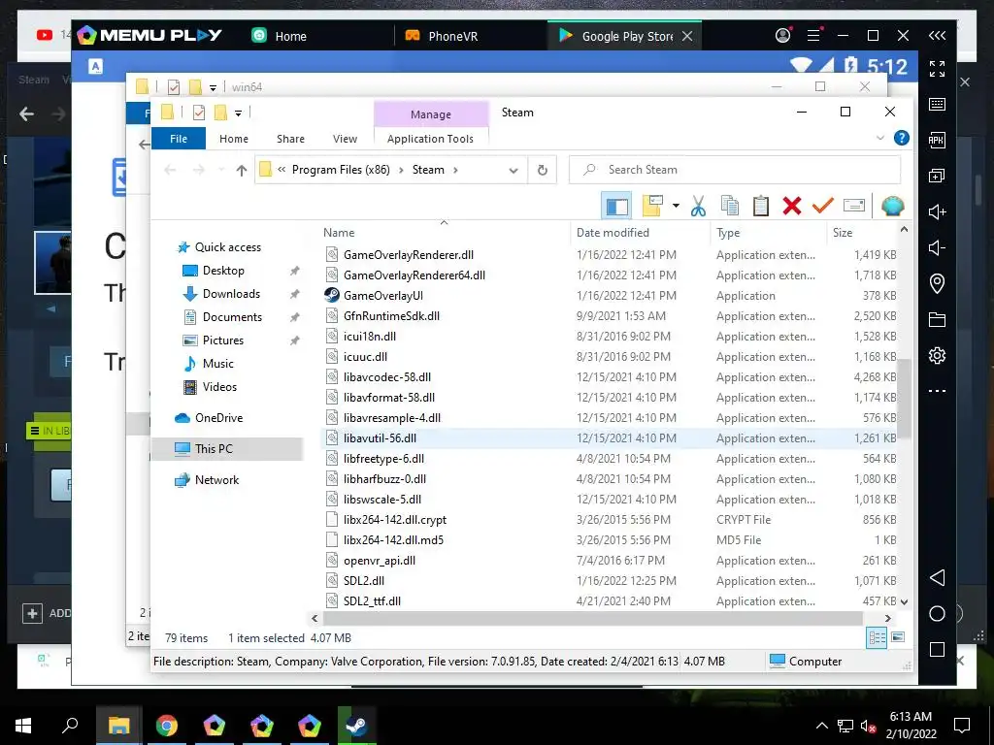
Task: Open Steam from Windows taskbar
Action: (357, 726)
